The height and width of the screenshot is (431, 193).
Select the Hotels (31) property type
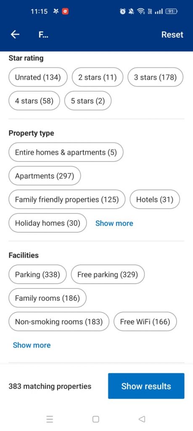tap(155, 199)
